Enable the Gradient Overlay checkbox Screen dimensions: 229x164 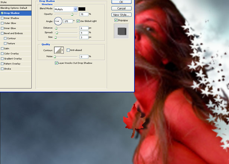pyautogui.click(x=2, y=59)
